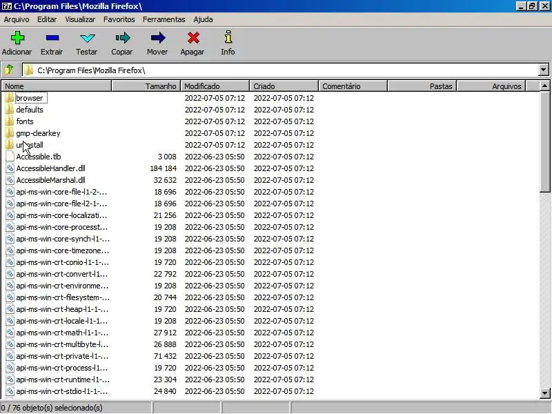Sort by the Arquivos column header

pyautogui.click(x=491, y=86)
